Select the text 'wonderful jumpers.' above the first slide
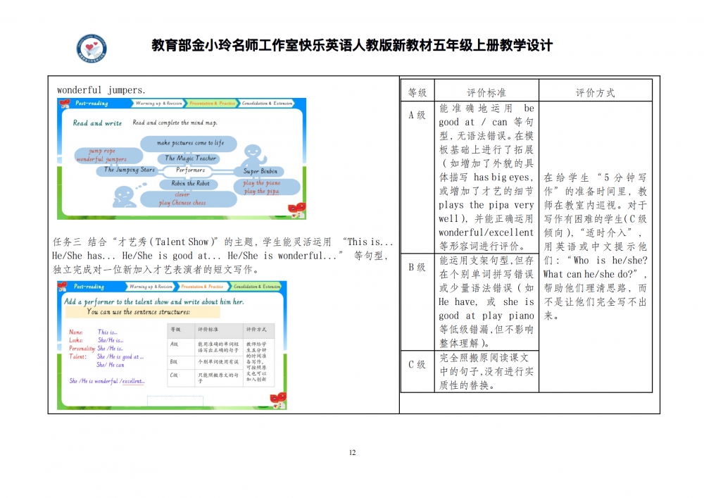Screen dimensions: 704x498 coord(101,90)
